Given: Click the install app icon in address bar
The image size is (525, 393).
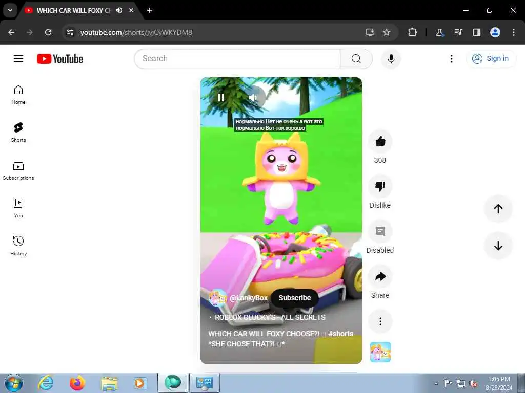Looking at the screenshot, I should [370, 32].
